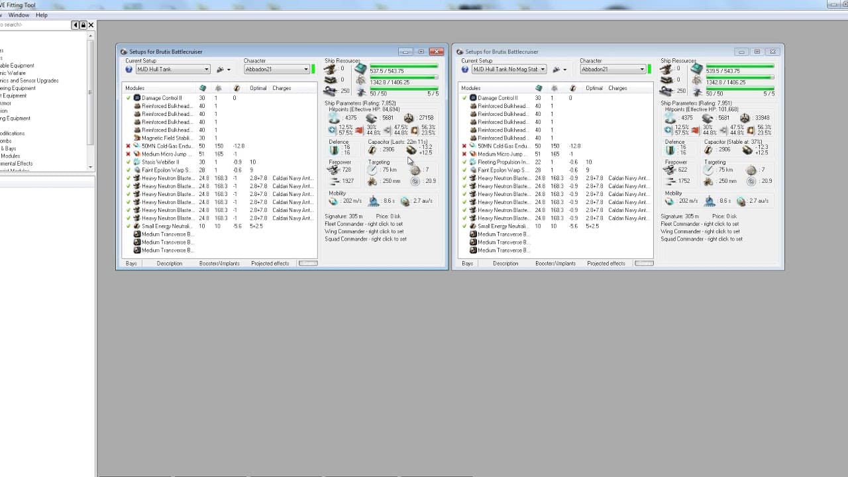
Task: Open the Window menu
Action: click(x=19, y=15)
